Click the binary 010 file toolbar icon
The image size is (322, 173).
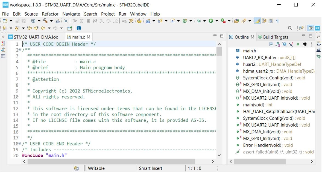point(58,21)
